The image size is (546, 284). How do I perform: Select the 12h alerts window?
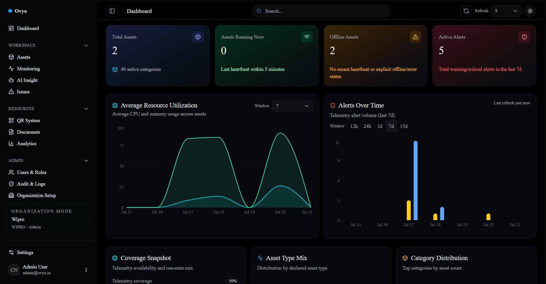point(354,126)
